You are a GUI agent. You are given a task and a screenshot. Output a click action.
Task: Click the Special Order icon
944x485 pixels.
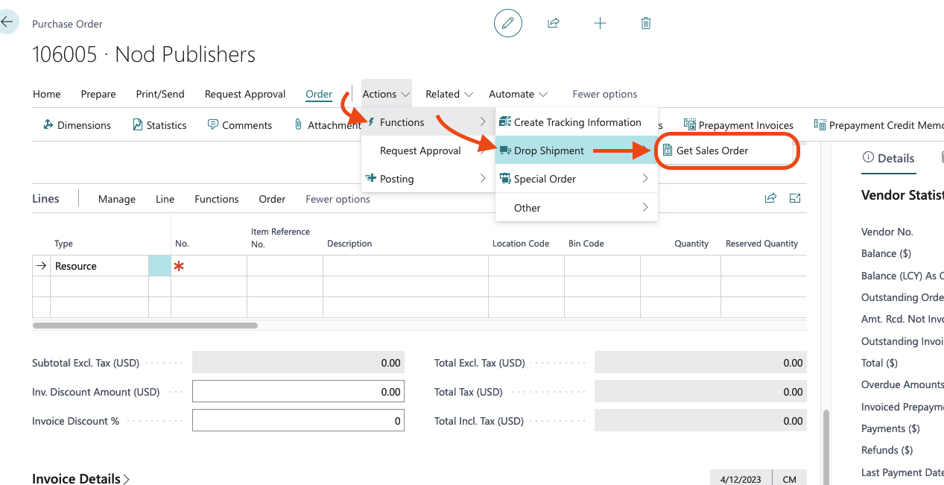505,179
